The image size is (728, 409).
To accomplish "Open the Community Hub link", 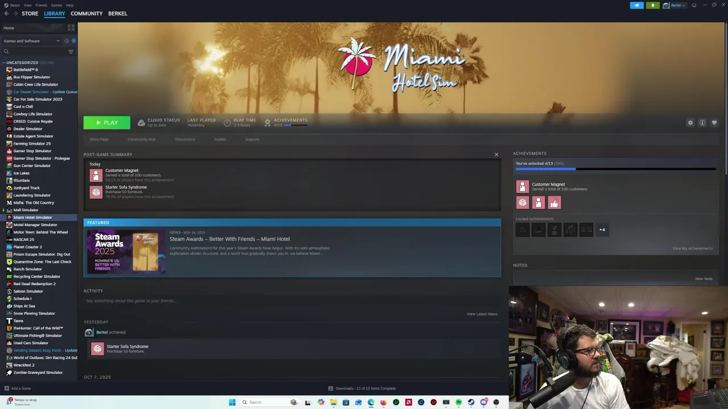I will [x=142, y=139].
